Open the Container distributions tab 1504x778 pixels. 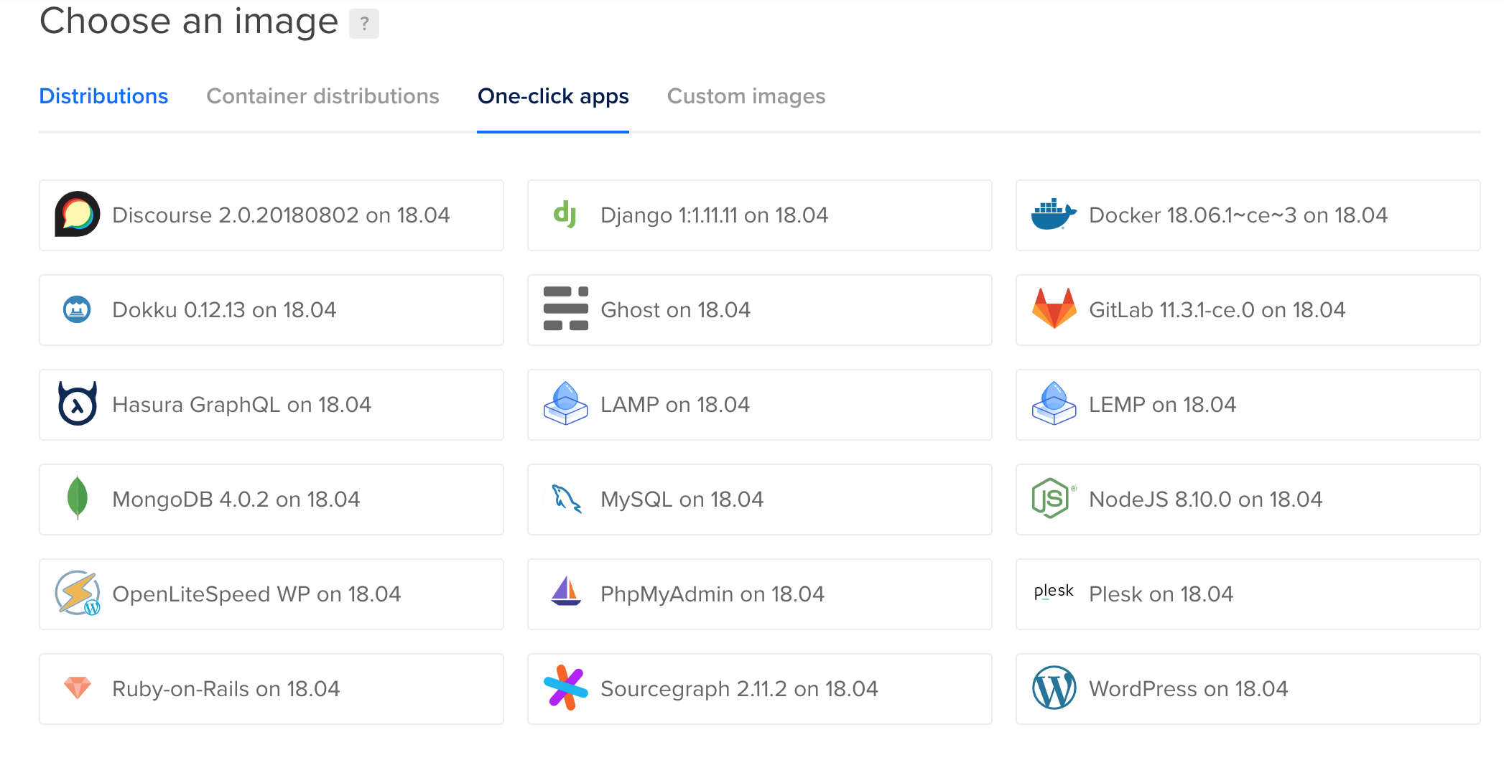tap(322, 96)
